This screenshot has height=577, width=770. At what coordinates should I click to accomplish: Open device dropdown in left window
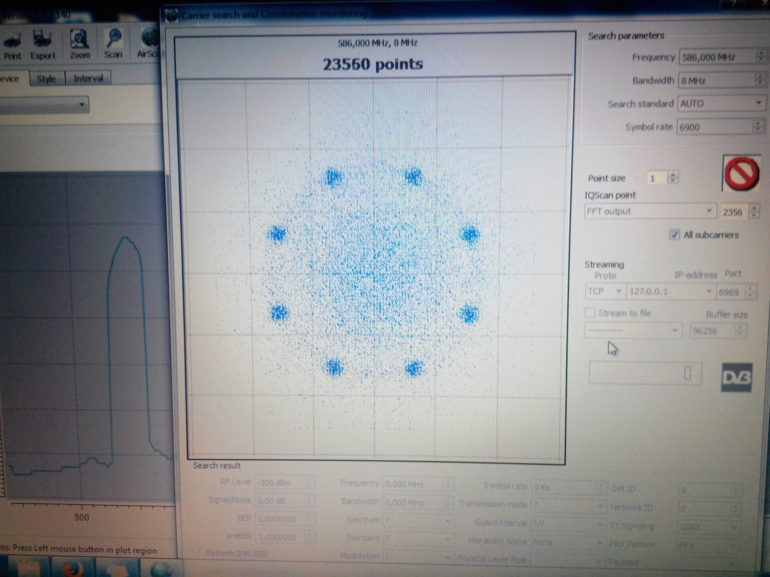click(x=44, y=105)
